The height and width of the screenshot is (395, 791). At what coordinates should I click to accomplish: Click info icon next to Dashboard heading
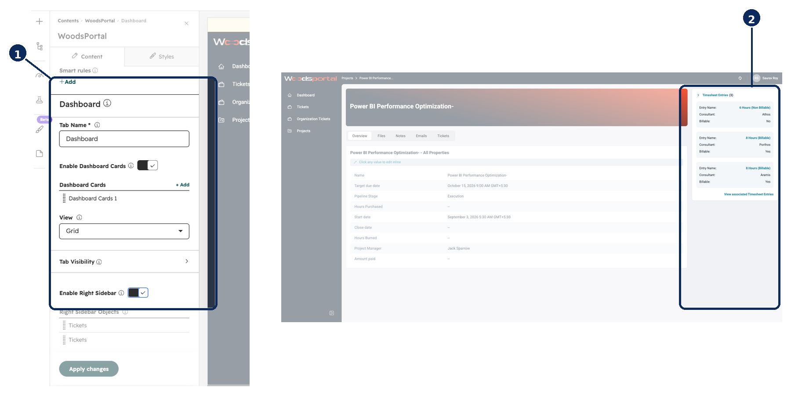[x=107, y=103]
